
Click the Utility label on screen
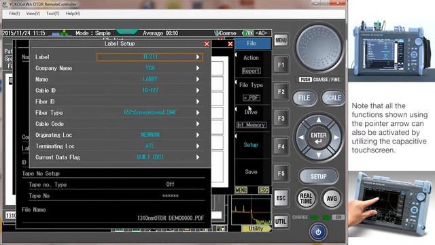pos(256,229)
